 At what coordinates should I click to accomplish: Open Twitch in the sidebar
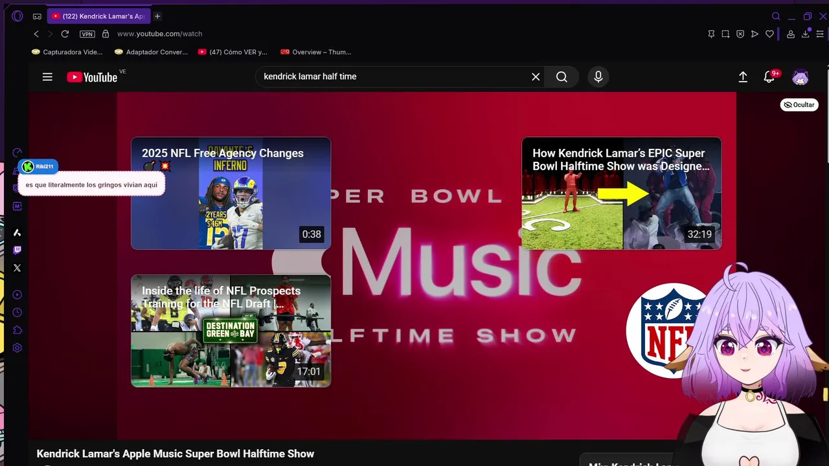click(17, 250)
